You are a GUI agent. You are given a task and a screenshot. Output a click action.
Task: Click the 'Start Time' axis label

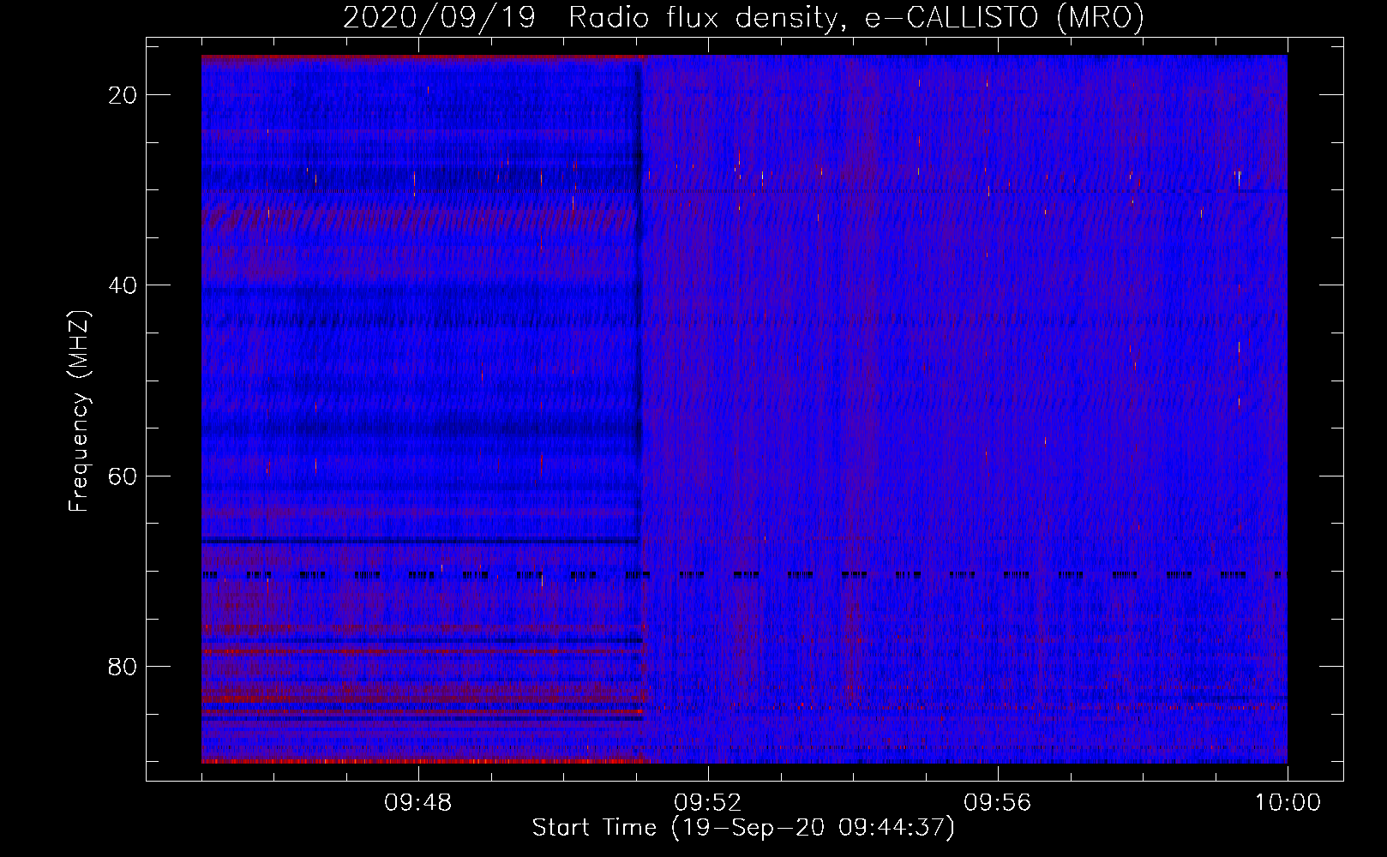(x=743, y=828)
